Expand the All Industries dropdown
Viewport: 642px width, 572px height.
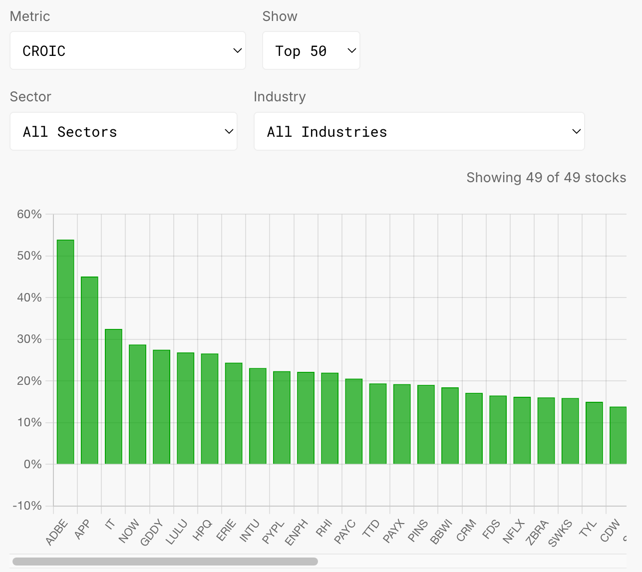click(419, 132)
